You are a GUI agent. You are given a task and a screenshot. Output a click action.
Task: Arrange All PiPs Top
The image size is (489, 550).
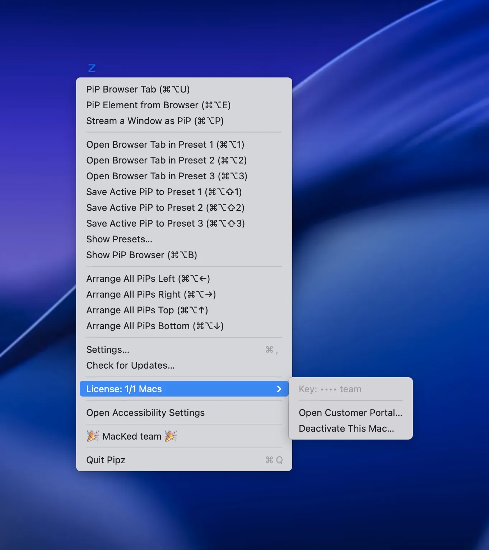[x=184, y=310]
